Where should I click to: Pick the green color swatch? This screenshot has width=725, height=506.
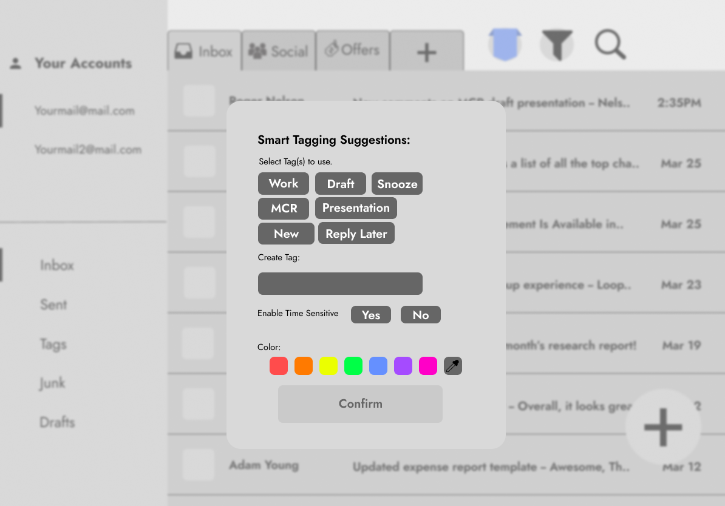click(353, 366)
